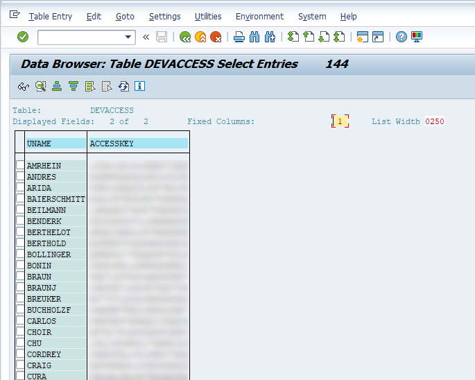
Task: Tick the checkbox for the AMRHEIN row
Action: (20, 166)
